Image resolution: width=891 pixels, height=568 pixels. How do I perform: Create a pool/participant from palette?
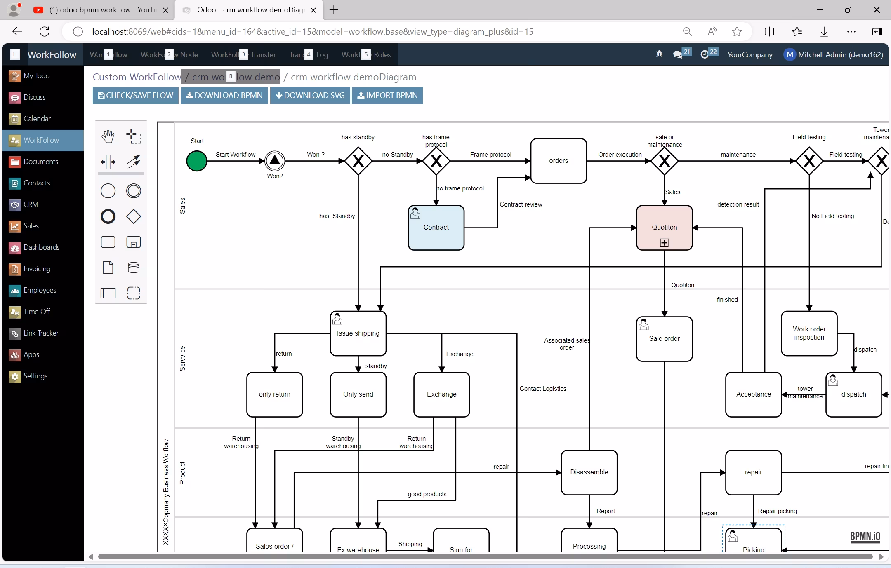[108, 293]
